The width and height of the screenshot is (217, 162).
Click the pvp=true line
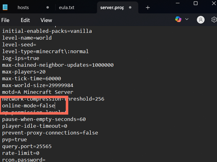14,140
